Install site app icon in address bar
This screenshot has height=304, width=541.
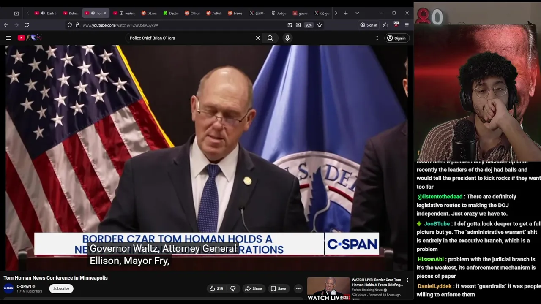298,25
